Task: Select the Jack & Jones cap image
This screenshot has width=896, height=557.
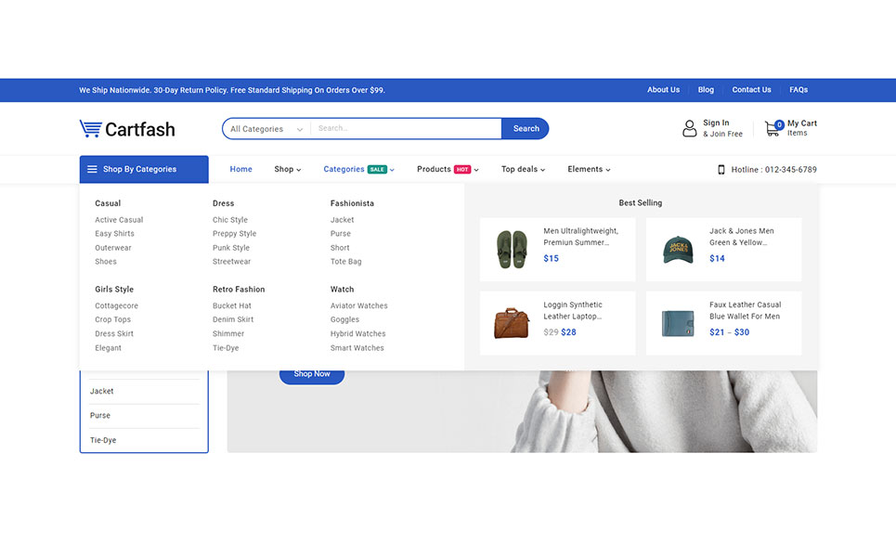Action: pos(678,249)
